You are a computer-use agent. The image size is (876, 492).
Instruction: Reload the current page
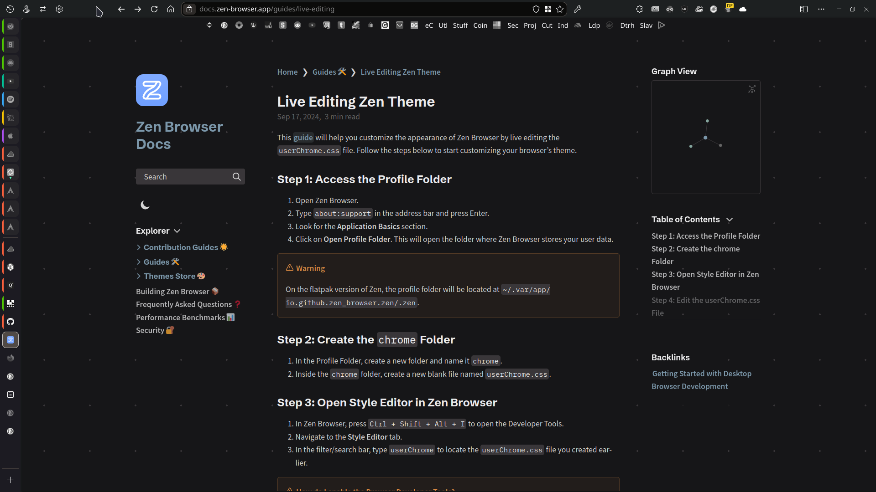click(154, 9)
